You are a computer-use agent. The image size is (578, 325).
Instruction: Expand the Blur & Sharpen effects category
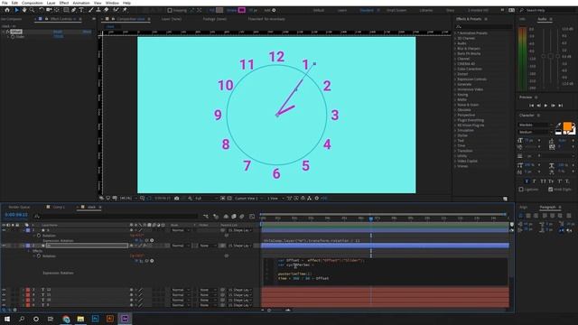click(x=455, y=48)
